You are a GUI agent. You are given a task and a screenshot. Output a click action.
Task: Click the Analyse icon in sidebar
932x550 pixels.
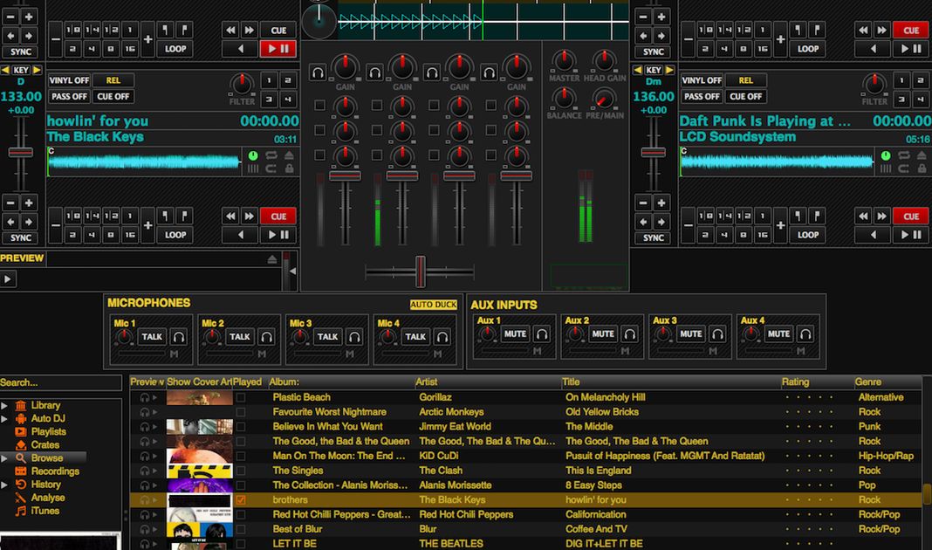coord(21,498)
